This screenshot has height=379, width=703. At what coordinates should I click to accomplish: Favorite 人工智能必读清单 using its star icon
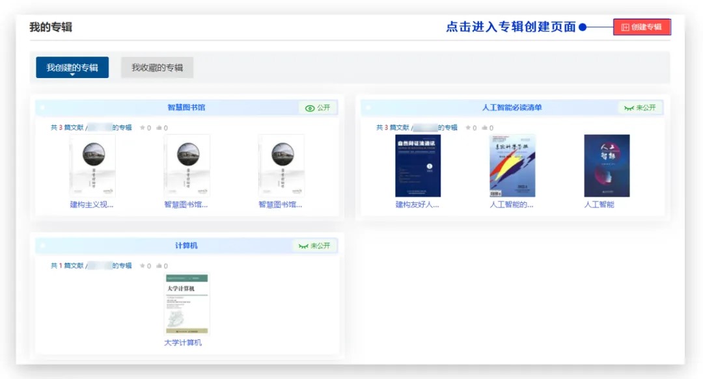click(468, 128)
